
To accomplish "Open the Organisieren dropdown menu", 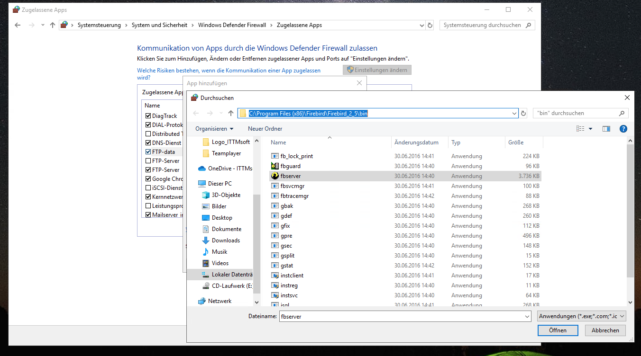I will (x=214, y=129).
